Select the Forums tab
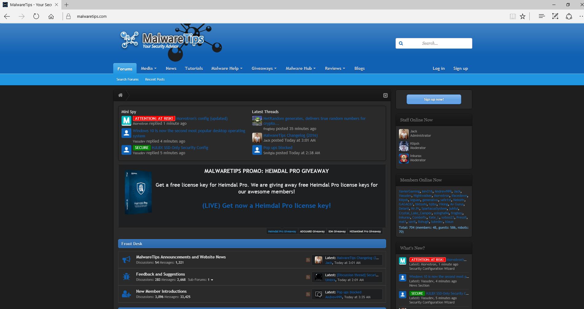Image resolution: width=584 pixels, height=309 pixels. tap(125, 69)
